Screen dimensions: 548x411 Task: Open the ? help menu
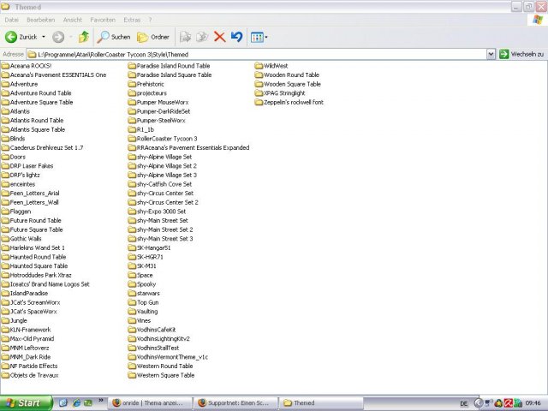pyautogui.click(x=150, y=20)
